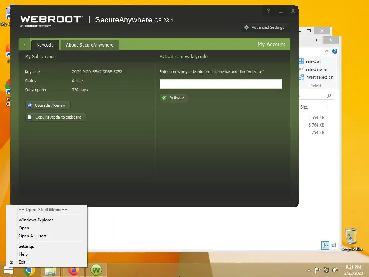Go back using the arrow left of Keycode tab
This screenshot has width=369, height=277.
[25, 44]
